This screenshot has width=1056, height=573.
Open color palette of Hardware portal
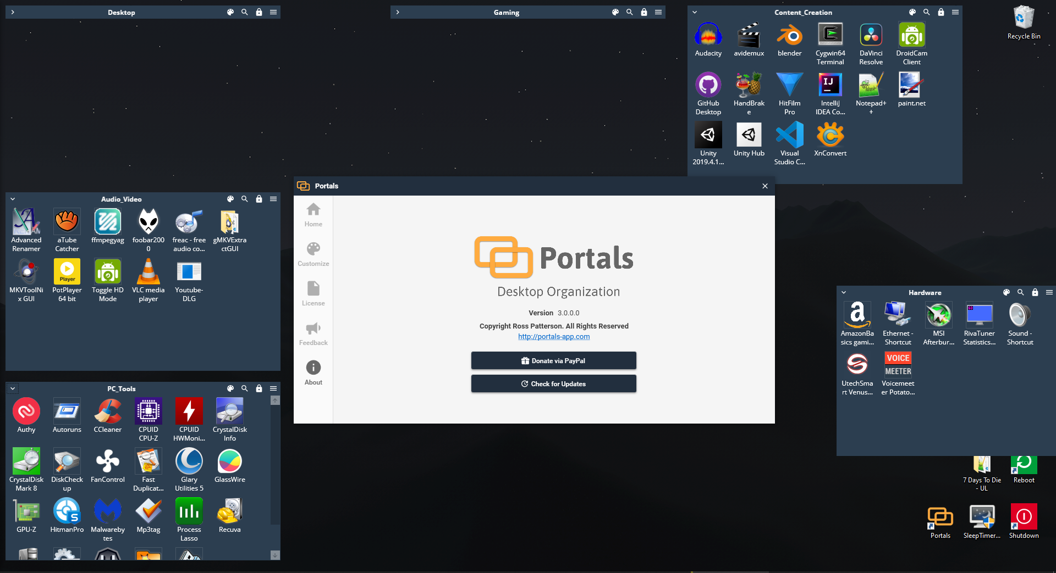pos(1007,292)
